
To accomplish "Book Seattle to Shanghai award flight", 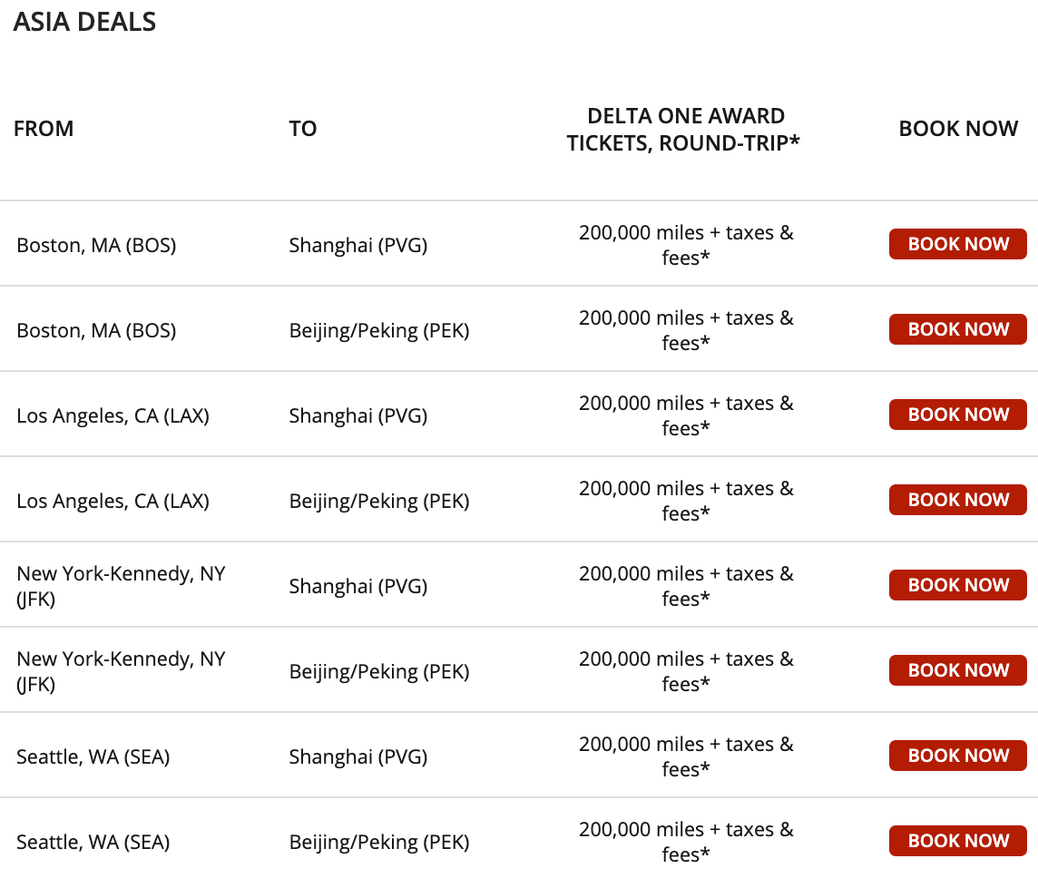I will 957,756.
